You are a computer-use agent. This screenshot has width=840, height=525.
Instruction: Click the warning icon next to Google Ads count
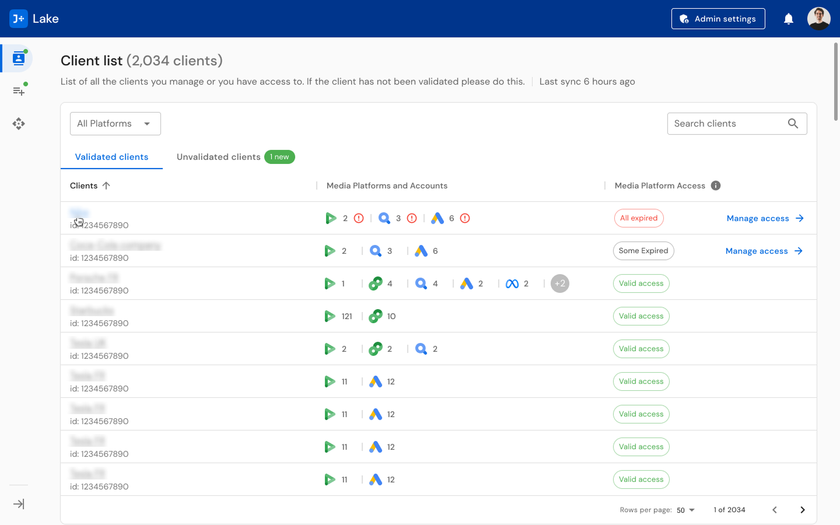point(465,218)
